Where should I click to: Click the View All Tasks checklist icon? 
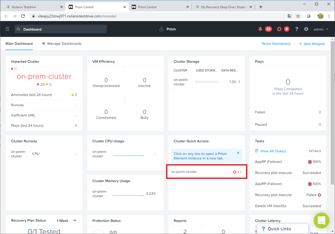coord(257,151)
